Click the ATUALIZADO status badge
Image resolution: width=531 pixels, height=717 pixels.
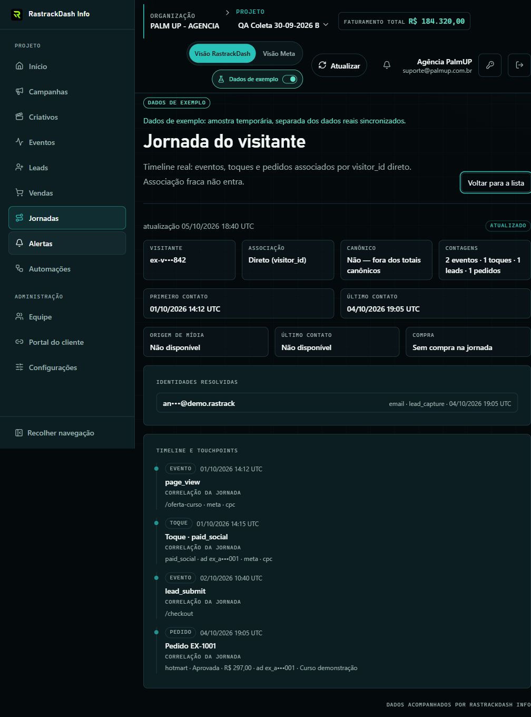click(x=508, y=226)
